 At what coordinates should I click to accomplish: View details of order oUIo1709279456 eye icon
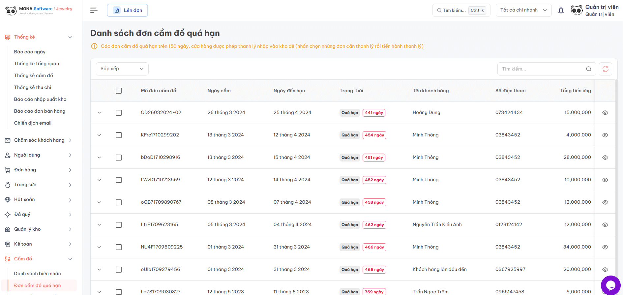[x=605, y=270]
